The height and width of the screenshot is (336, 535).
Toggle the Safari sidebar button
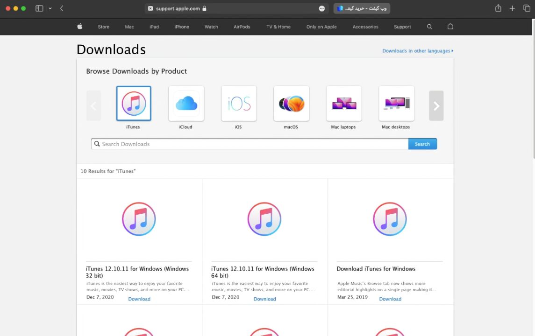pos(39,8)
